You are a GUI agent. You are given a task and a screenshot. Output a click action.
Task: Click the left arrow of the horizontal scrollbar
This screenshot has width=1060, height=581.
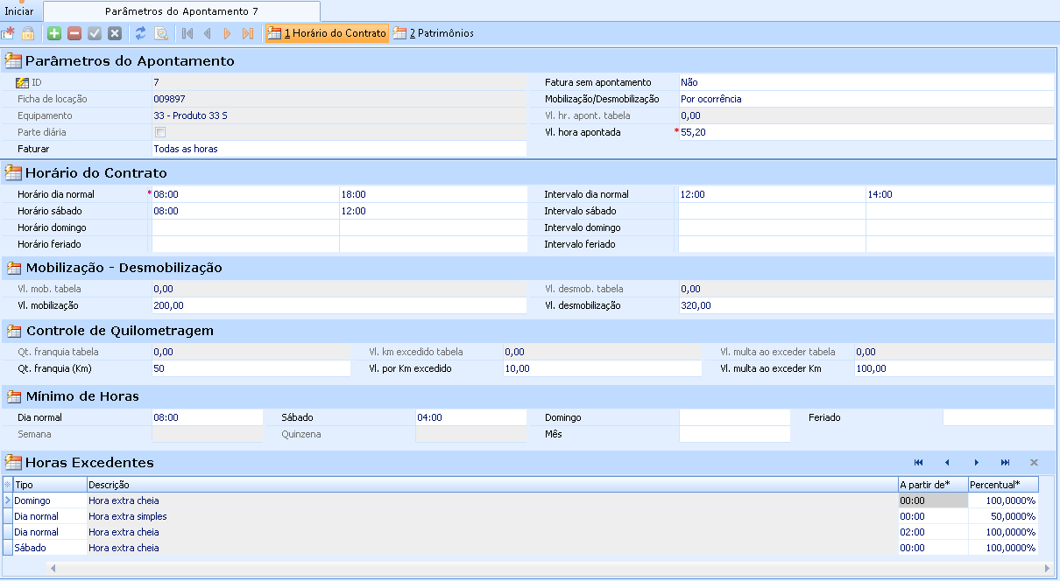click(x=53, y=568)
